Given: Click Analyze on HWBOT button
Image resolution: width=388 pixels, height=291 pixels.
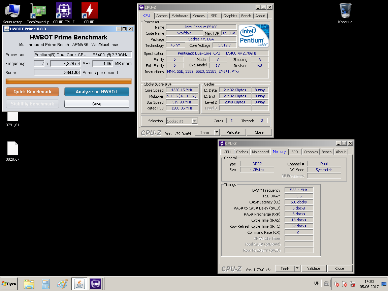Looking at the screenshot, I should pyautogui.click(x=97, y=92).
